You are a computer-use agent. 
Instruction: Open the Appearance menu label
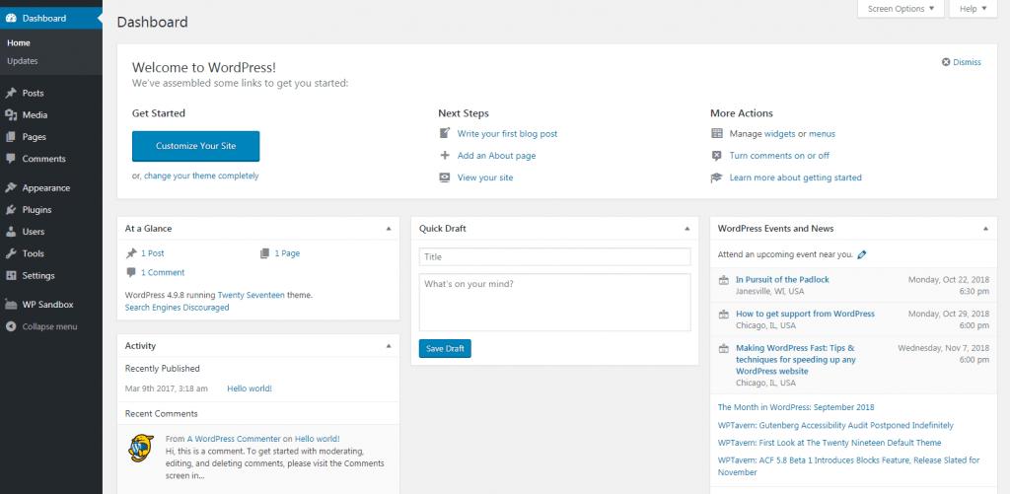point(46,188)
